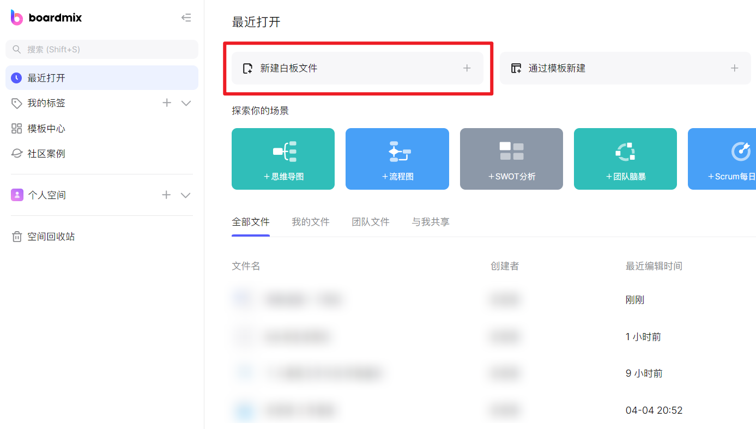Screen dimensions: 756x429
Task: Click the 个人空间 avatar icon
Action: 16,195
